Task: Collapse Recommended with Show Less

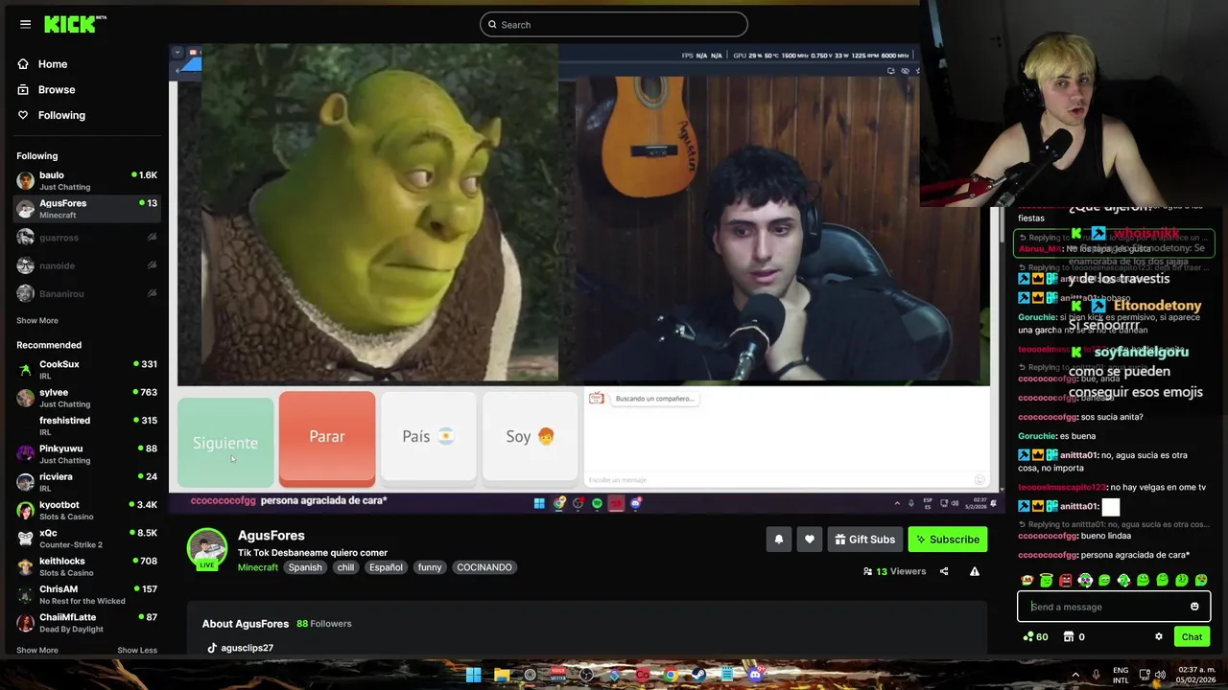Action: click(137, 651)
